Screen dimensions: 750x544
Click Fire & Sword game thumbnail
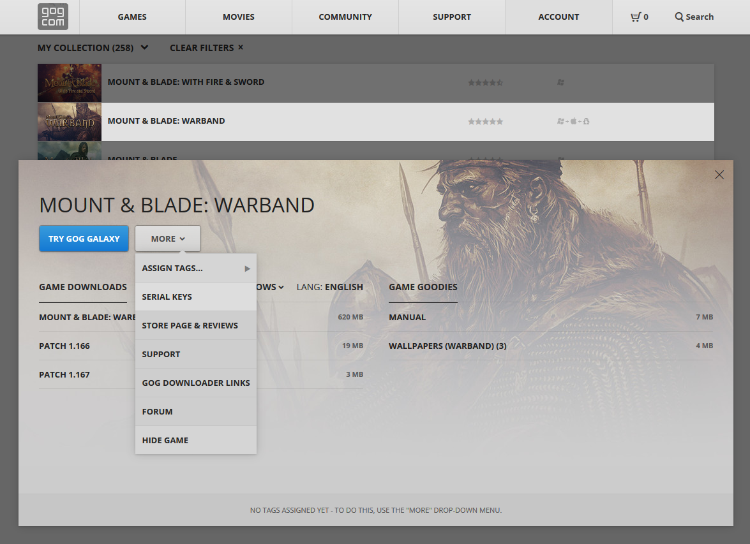(x=70, y=83)
